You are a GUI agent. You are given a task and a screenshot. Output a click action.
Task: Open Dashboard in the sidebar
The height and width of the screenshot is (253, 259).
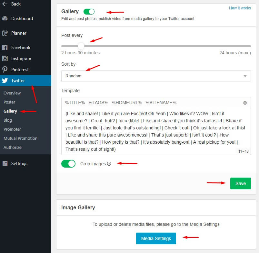(25, 18)
